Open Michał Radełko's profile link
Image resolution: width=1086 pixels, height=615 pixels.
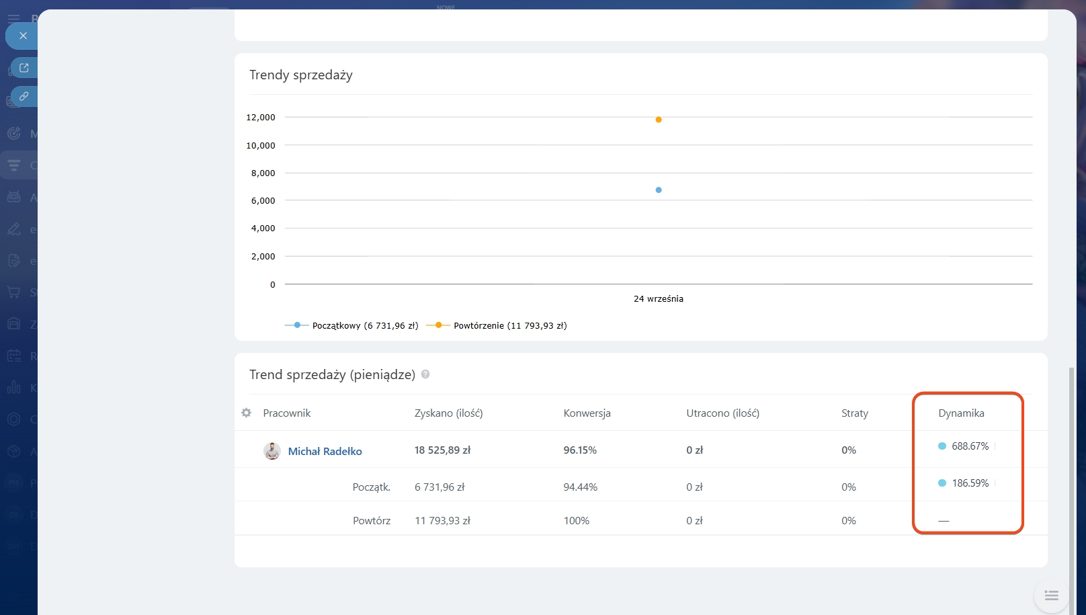[325, 451]
